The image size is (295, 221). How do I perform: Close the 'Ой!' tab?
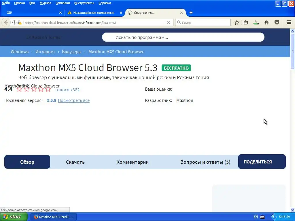point(60,13)
